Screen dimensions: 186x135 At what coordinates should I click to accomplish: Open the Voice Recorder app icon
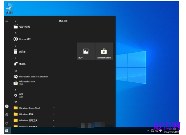click(15, 64)
